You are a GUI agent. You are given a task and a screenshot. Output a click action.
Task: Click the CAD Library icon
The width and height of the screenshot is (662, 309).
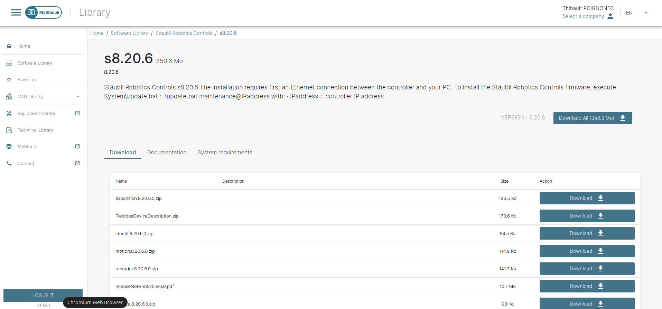[9, 96]
